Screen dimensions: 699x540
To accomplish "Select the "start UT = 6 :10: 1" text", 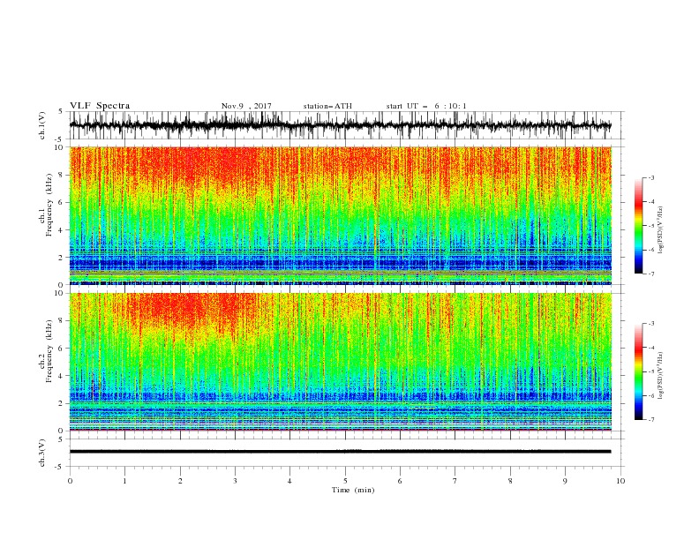I will click(x=426, y=106).
